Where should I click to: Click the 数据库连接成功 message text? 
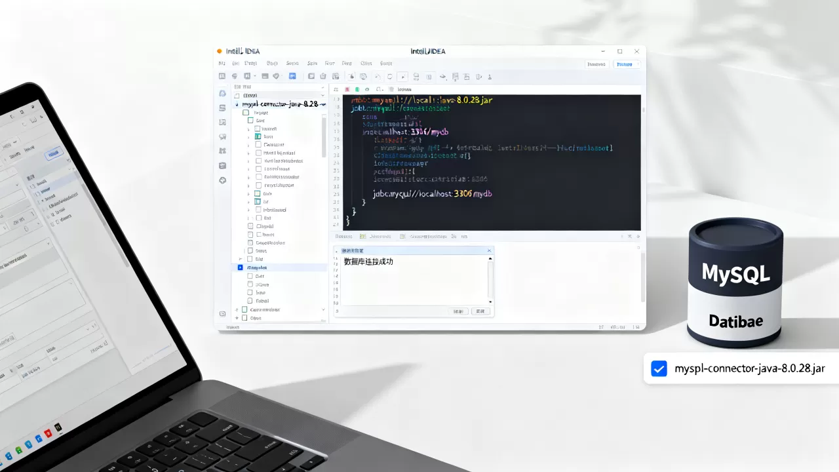coord(368,262)
